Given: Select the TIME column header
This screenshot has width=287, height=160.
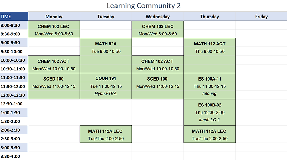Looking at the screenshot, I should (x=14, y=16).
